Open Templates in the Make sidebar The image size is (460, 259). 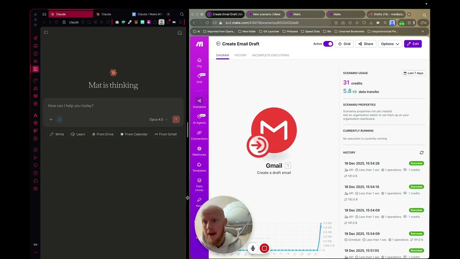tap(199, 167)
